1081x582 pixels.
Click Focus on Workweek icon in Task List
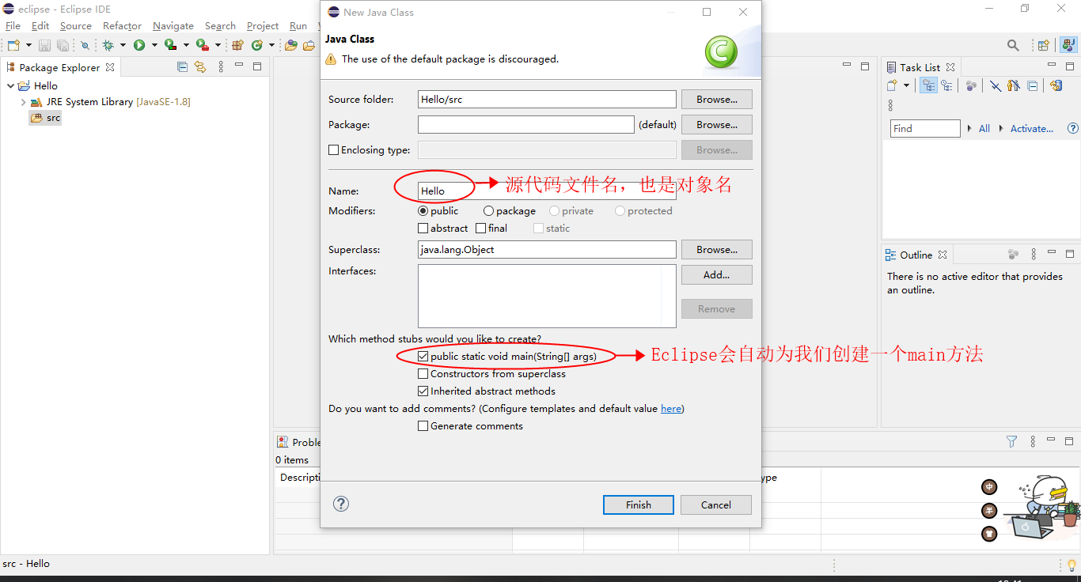tap(971, 85)
